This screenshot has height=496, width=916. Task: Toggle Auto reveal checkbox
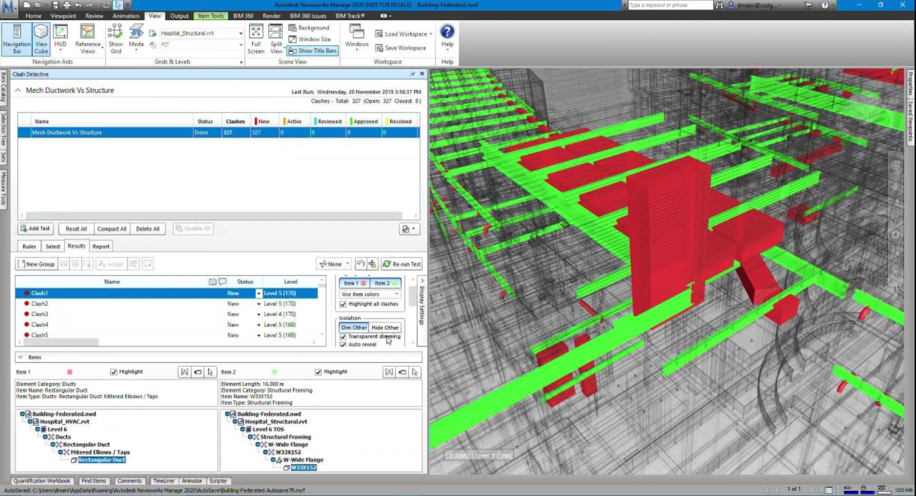click(x=343, y=345)
